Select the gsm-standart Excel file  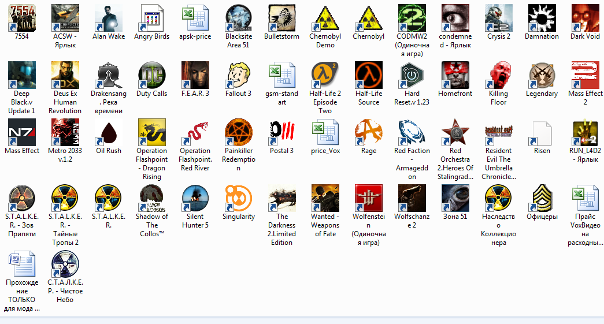click(x=282, y=75)
